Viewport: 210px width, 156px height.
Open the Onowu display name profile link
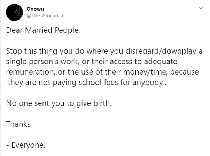35,9
